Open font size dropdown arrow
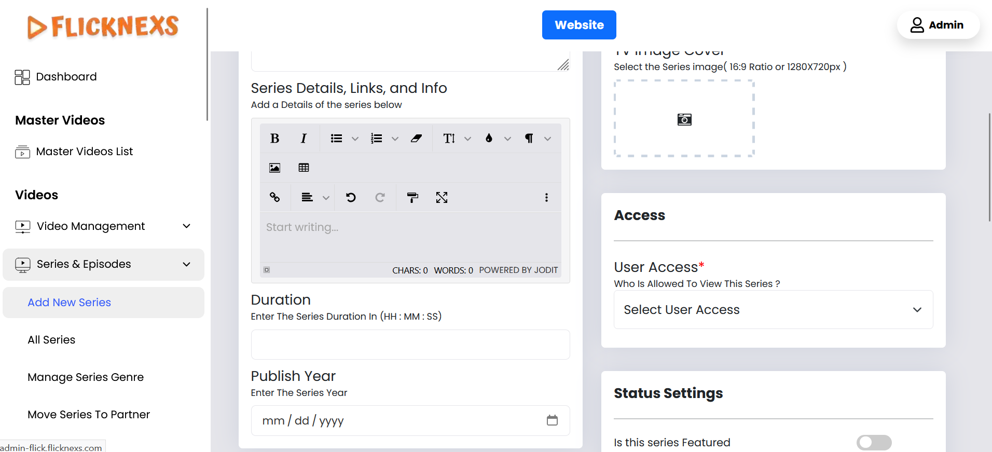 [x=467, y=139]
